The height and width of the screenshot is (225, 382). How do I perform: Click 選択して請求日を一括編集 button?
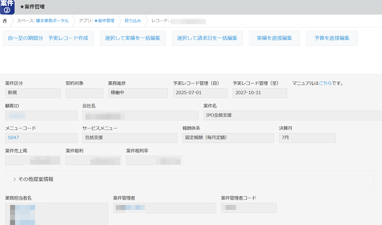click(207, 38)
